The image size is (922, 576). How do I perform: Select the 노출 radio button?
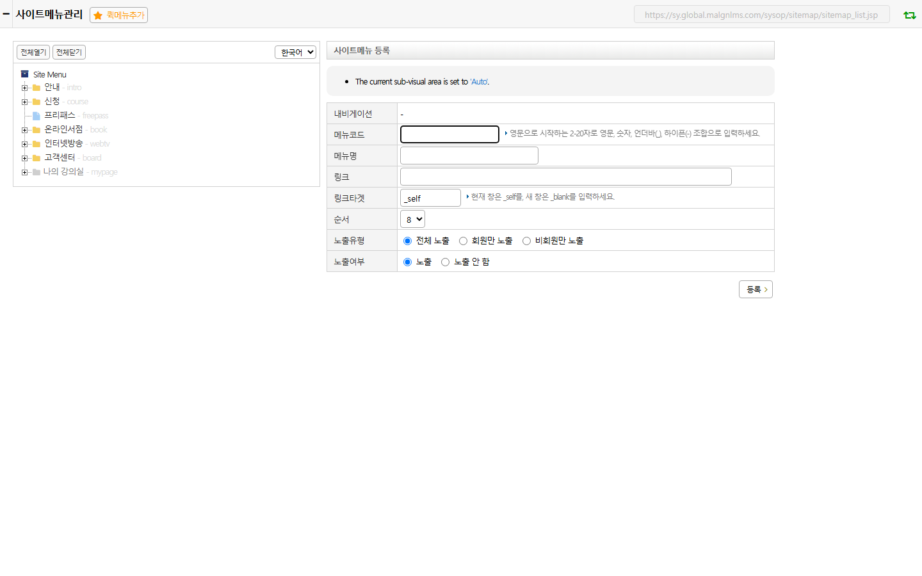[x=407, y=262]
